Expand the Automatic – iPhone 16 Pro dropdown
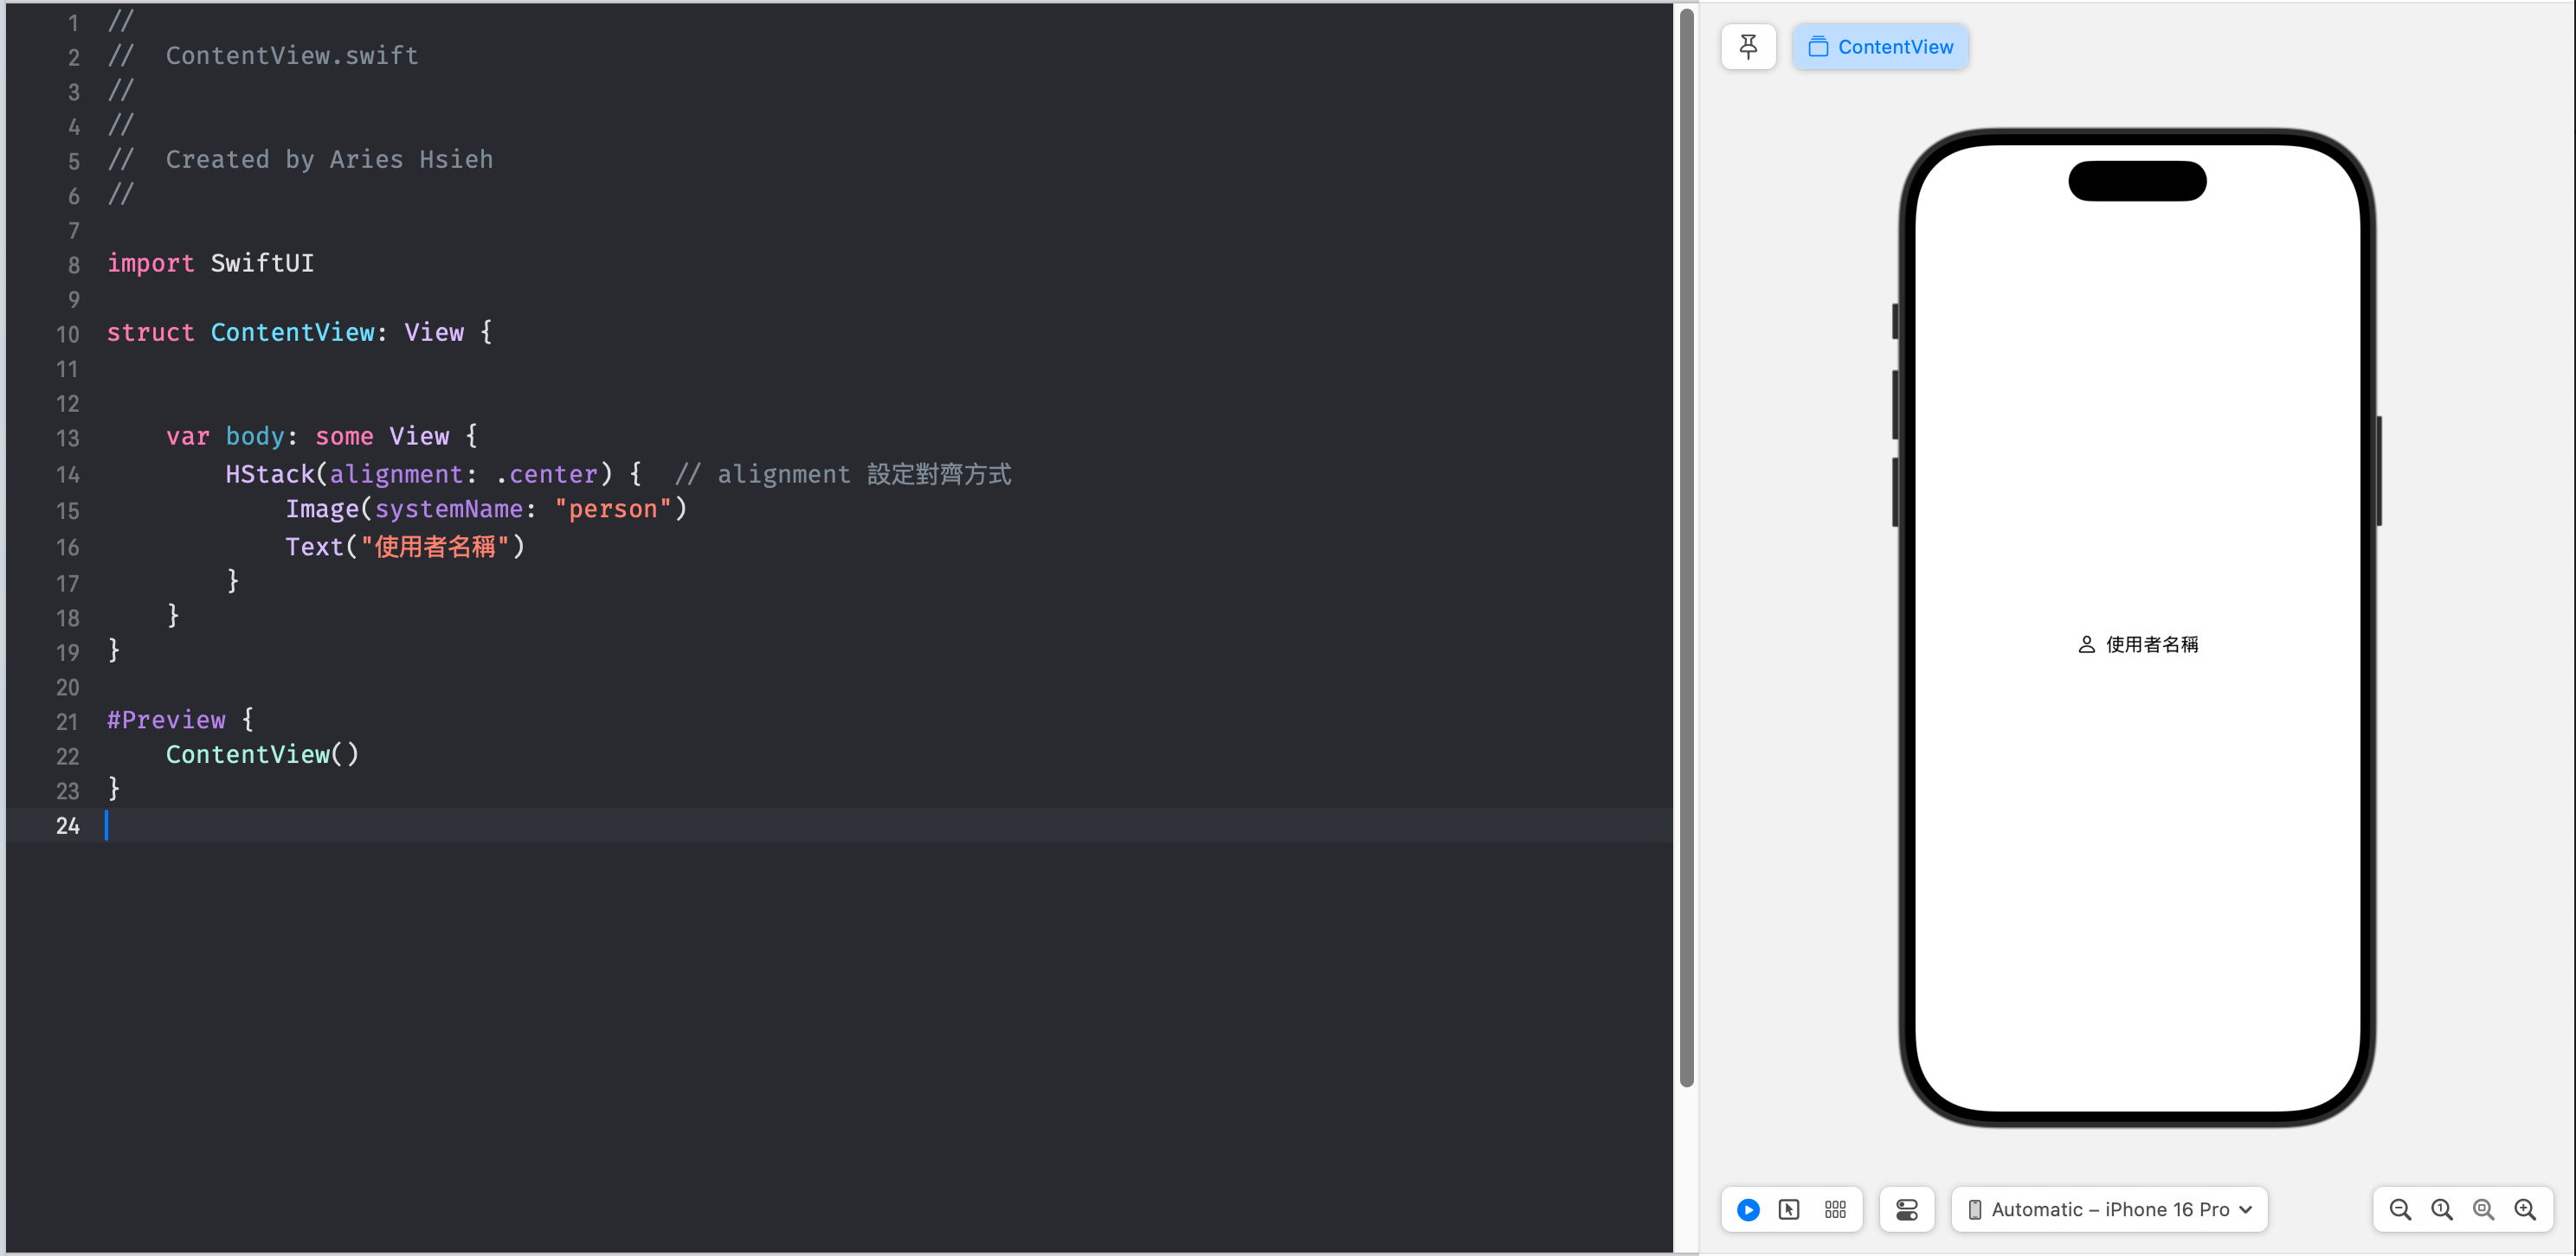The image size is (2576, 1256). click(x=2110, y=1209)
